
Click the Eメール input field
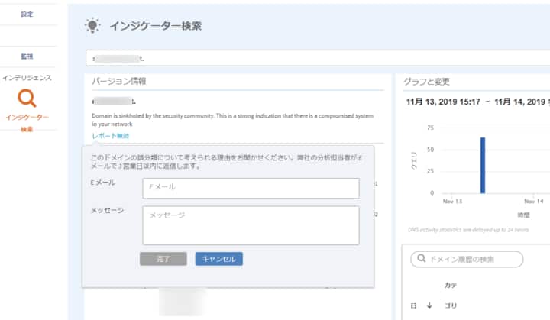tap(251, 188)
